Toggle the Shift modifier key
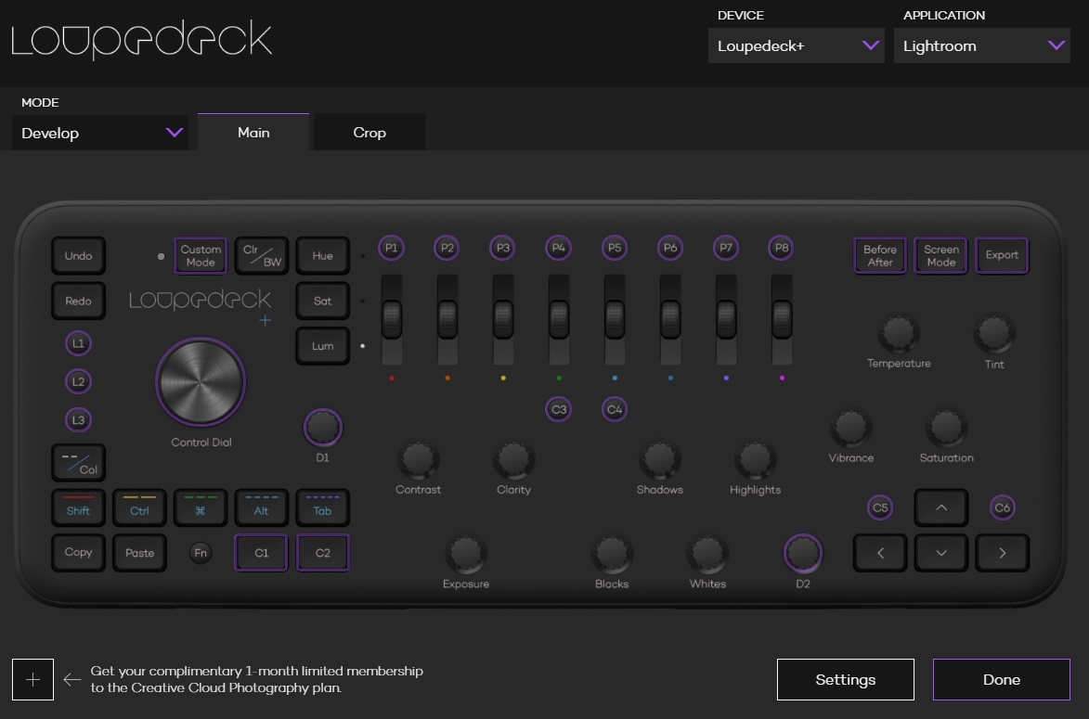The image size is (1089, 719). pyautogui.click(x=79, y=508)
